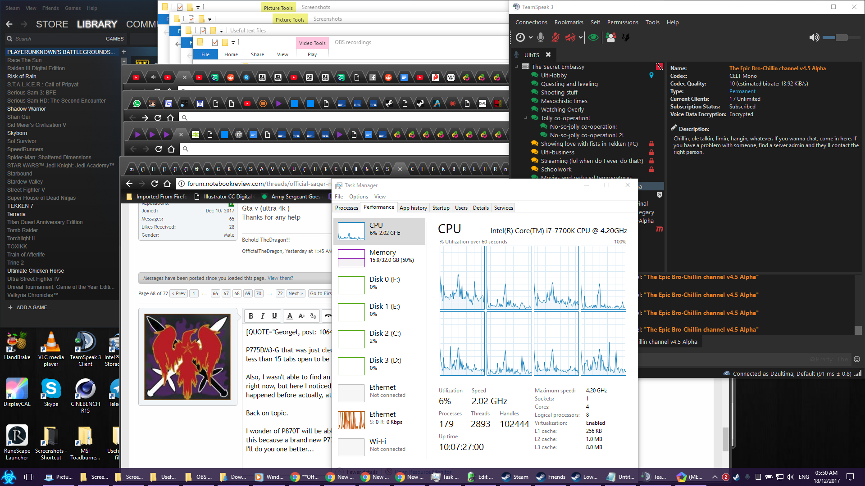The image size is (865, 486).
Task: Click reload icon beside the notebookreview address bar
Action: [x=155, y=184]
